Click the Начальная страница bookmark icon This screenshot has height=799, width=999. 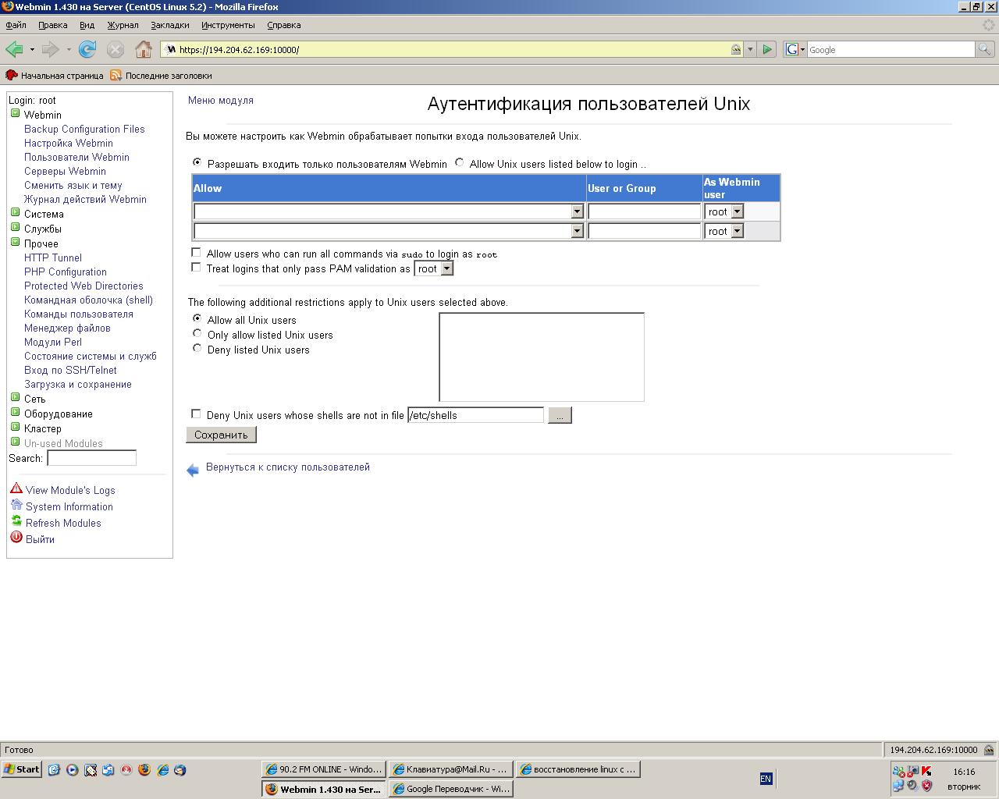coord(11,75)
